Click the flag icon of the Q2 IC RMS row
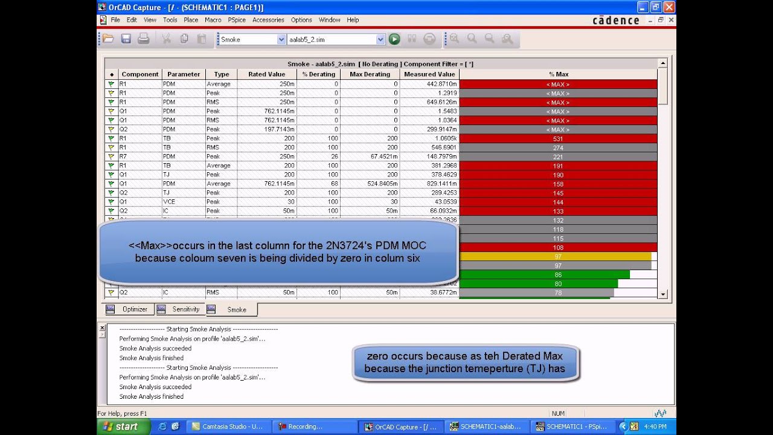The height and width of the screenshot is (435, 773). pyautogui.click(x=111, y=292)
